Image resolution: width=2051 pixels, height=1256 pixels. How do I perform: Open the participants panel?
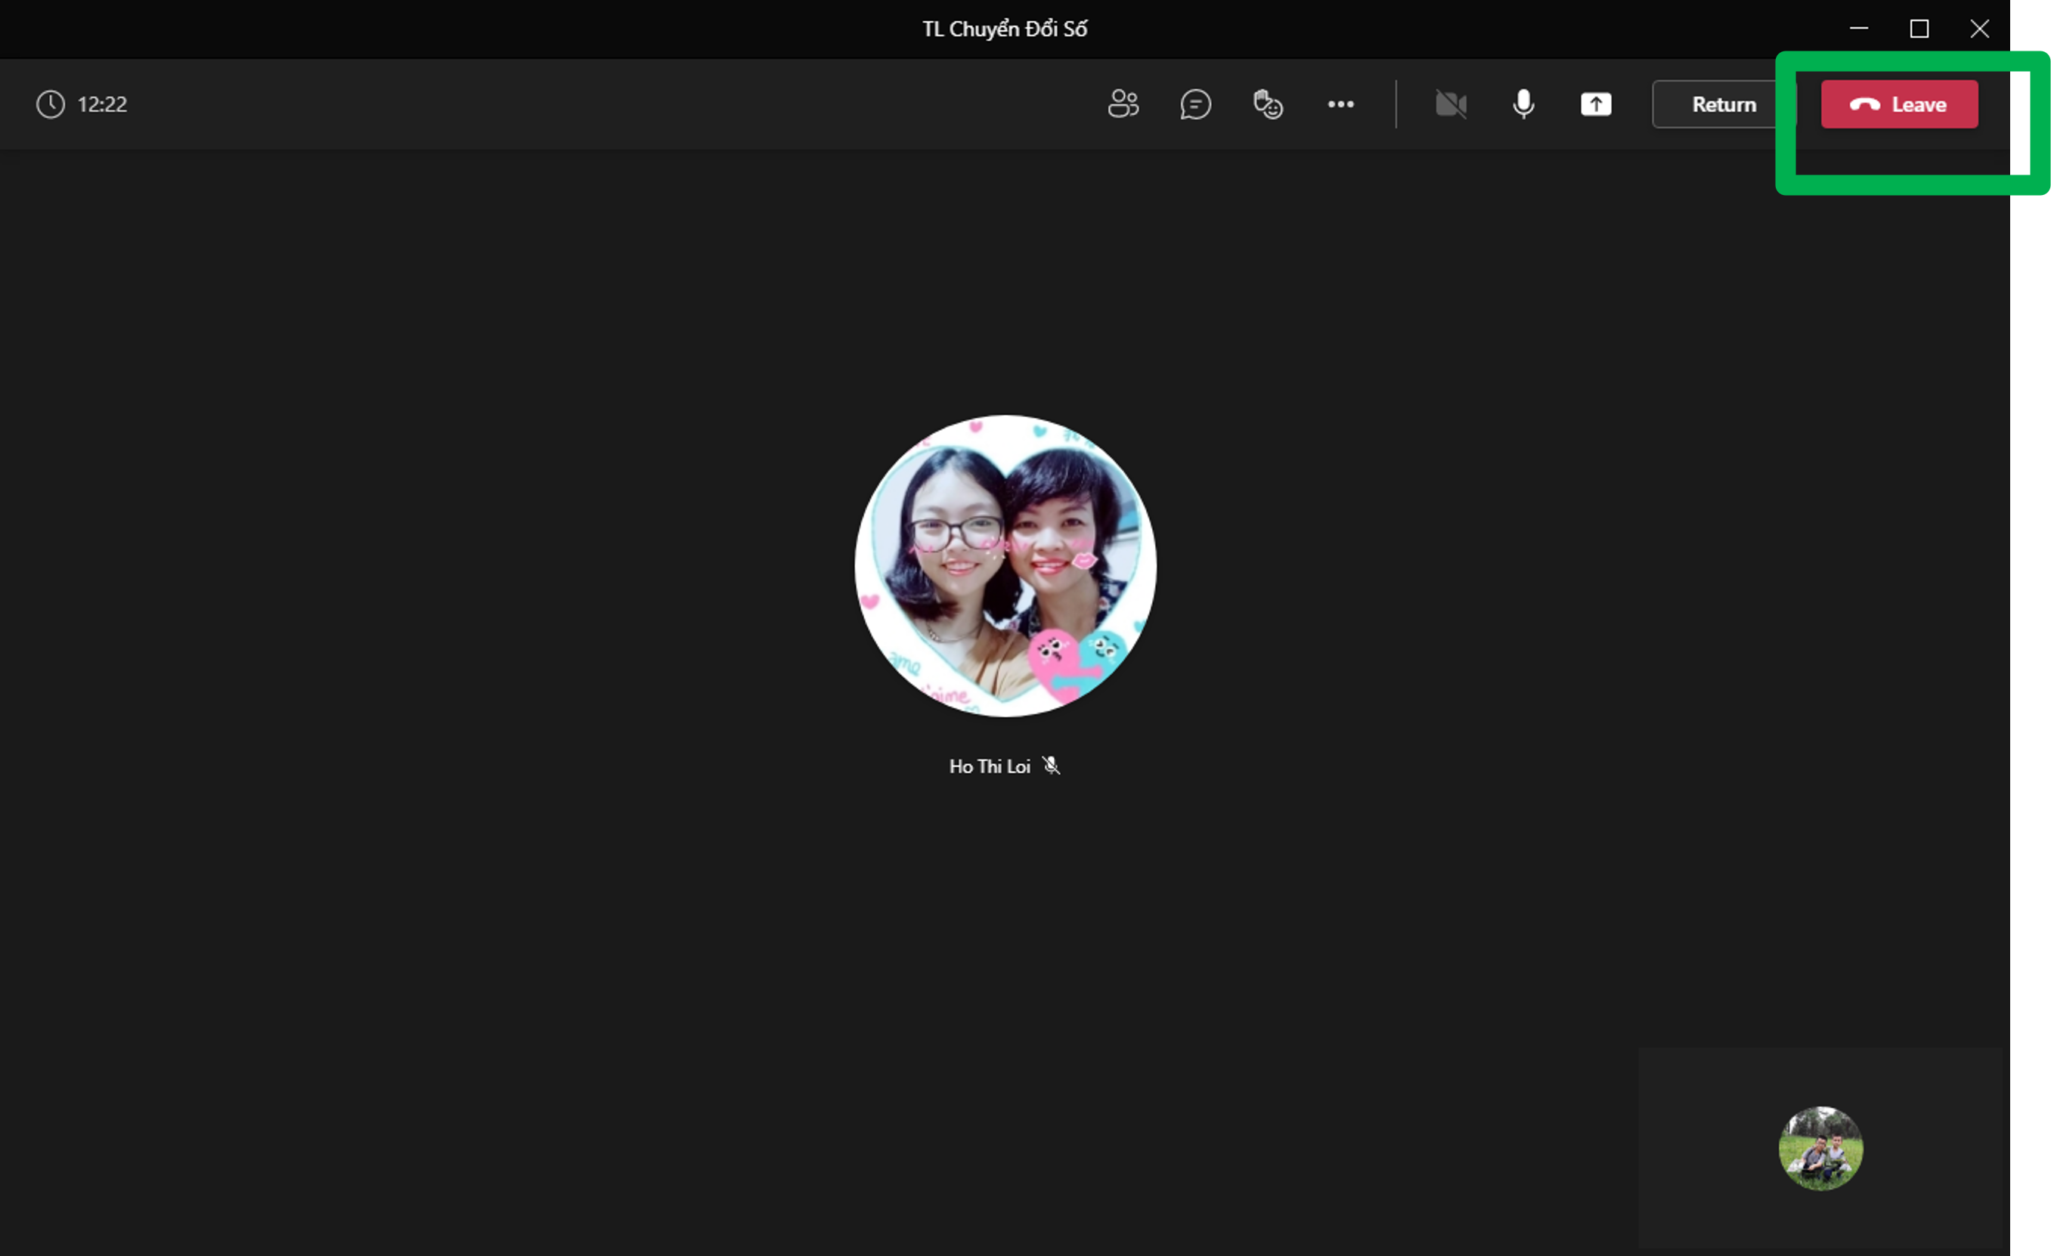click(1123, 104)
